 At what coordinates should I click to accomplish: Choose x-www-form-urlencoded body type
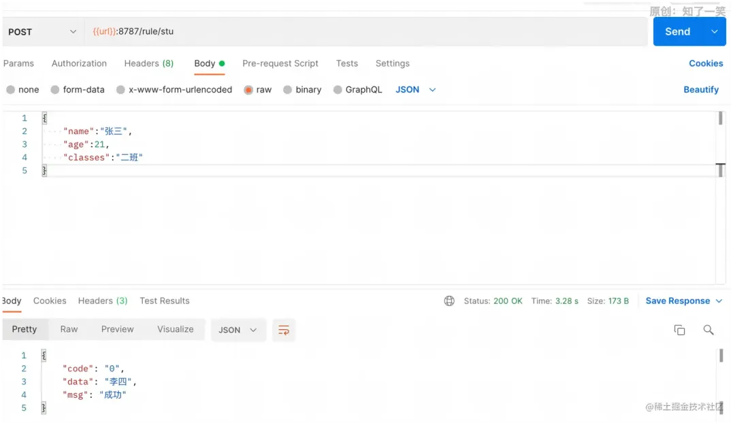click(x=121, y=90)
